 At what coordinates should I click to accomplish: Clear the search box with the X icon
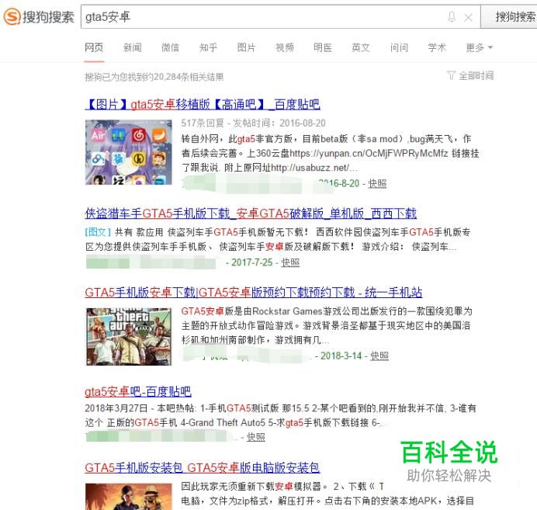(x=468, y=17)
